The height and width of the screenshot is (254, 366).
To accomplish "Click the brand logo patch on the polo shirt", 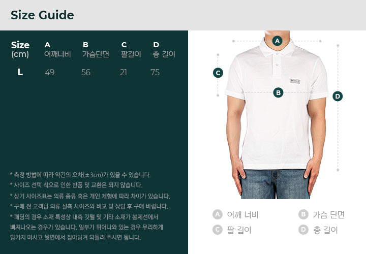I will click(295, 81).
